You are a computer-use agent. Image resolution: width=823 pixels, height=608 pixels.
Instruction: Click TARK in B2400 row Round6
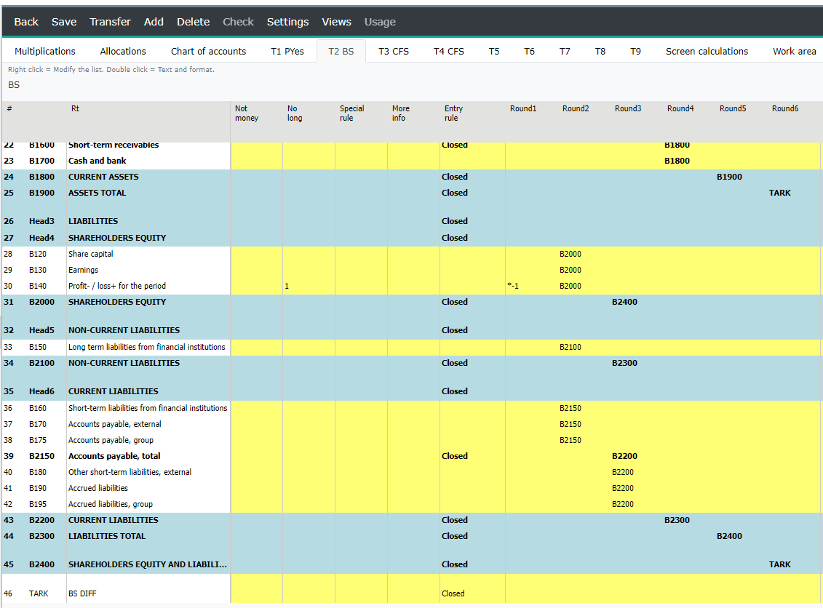click(x=780, y=564)
